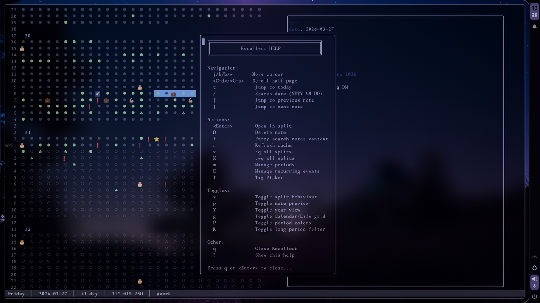Click 'Toggle year view' help entry

coord(278,210)
